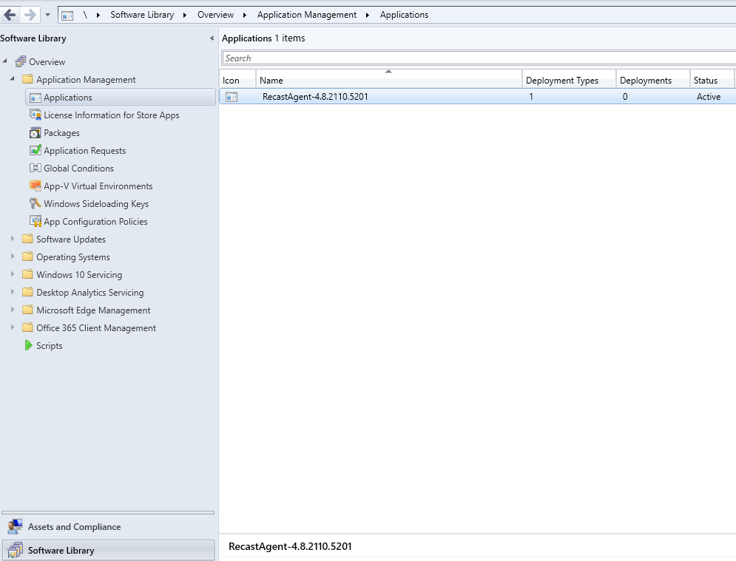Image resolution: width=736 pixels, height=561 pixels.
Task: Open the Application Management breadcrumb segment
Action: pos(307,15)
